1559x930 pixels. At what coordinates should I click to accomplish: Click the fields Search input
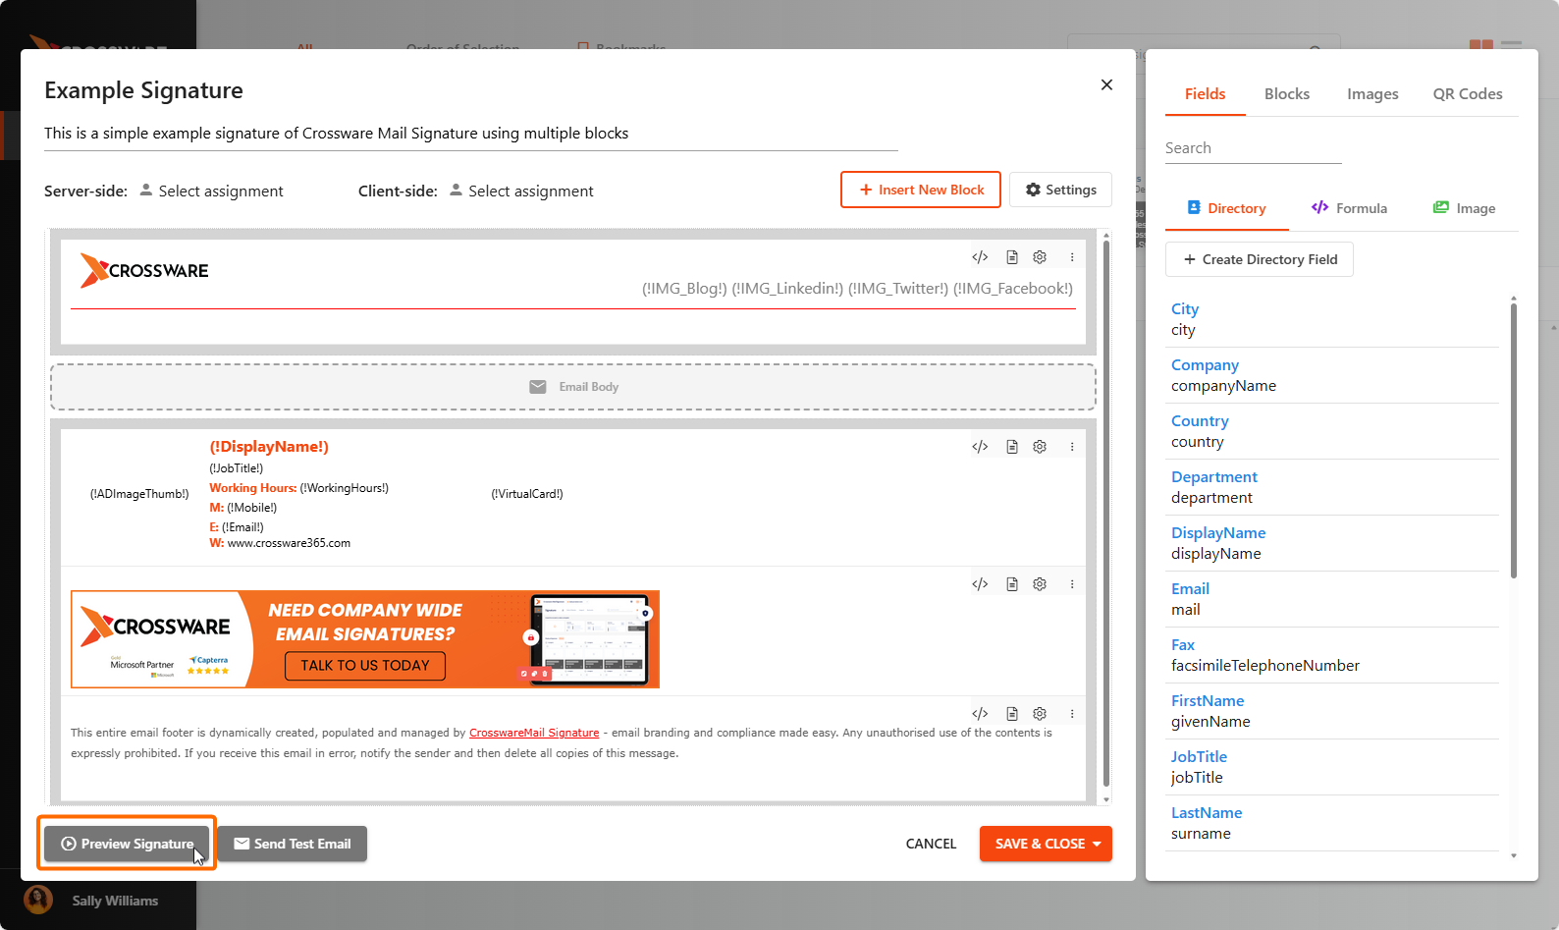click(x=1253, y=148)
